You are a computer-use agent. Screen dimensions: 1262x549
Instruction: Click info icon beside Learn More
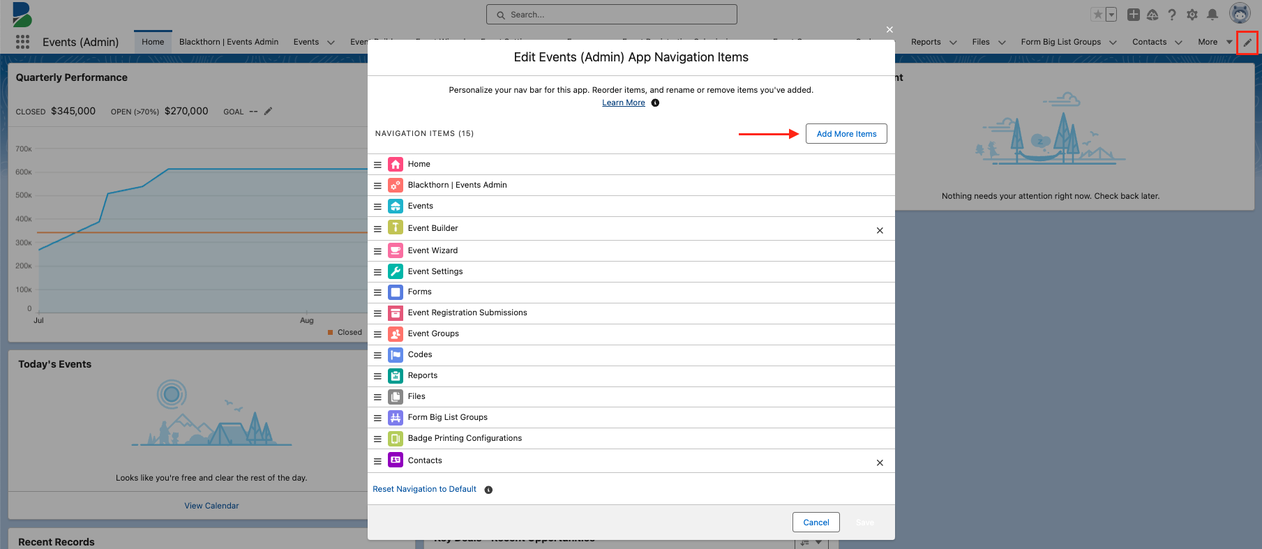pyautogui.click(x=655, y=103)
